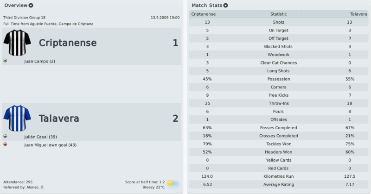
Task: Open the Match Stats dropdown arrow
Action: (225, 6)
